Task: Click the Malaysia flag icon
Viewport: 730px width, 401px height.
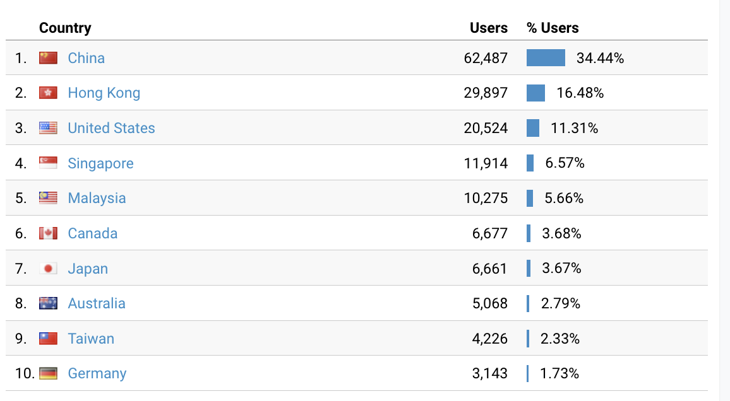Action: coord(48,198)
